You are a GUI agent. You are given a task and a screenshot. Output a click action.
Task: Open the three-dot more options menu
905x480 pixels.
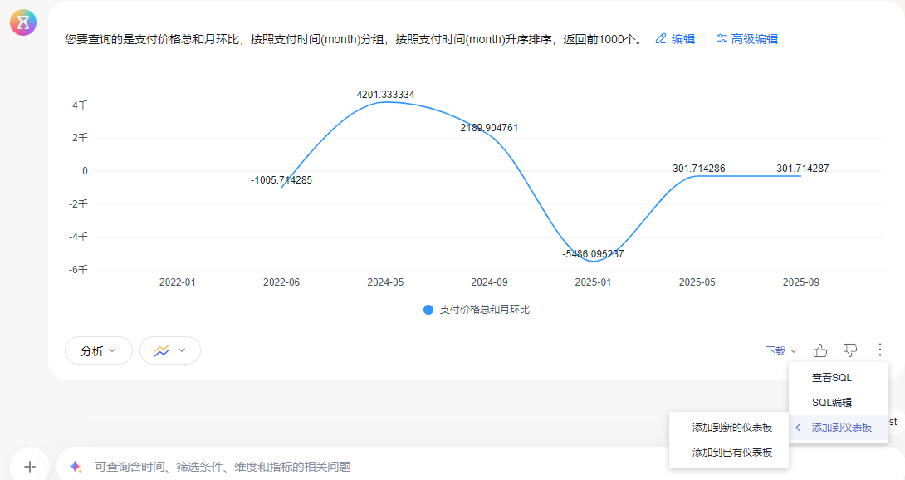tap(879, 350)
